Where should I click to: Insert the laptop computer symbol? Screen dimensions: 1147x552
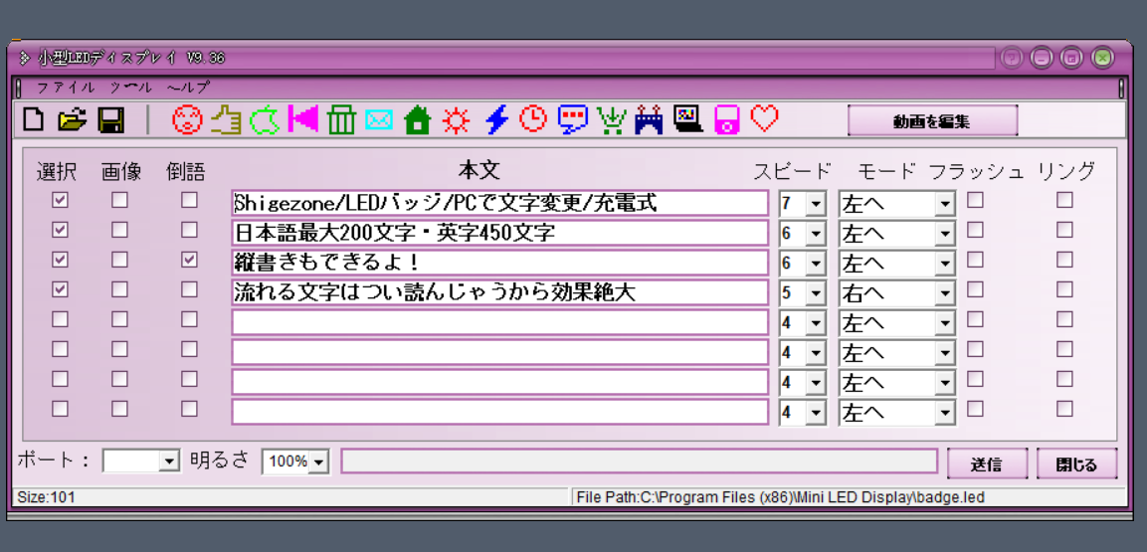[x=687, y=119]
